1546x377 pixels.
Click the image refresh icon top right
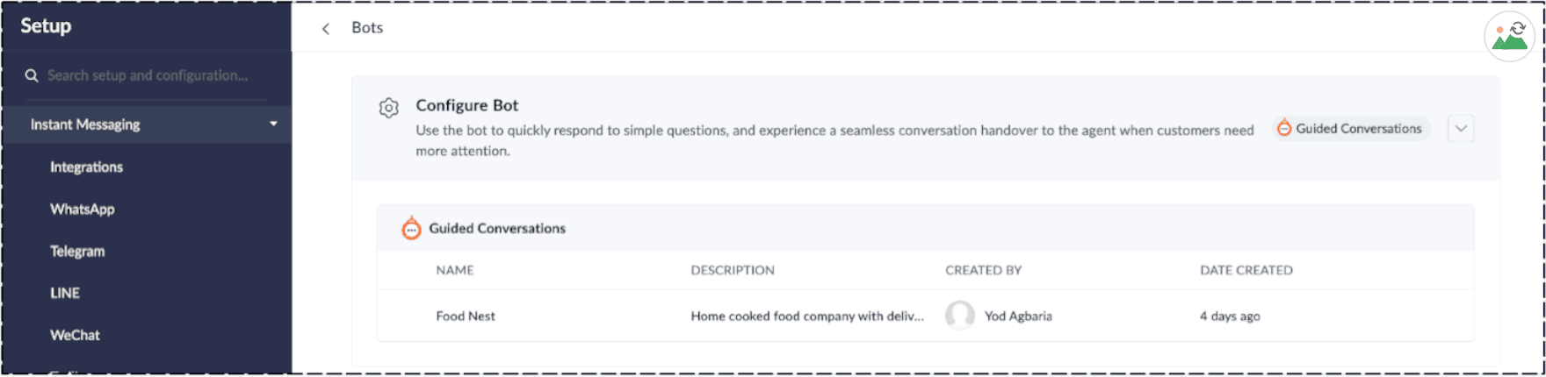pyautogui.click(x=1509, y=36)
